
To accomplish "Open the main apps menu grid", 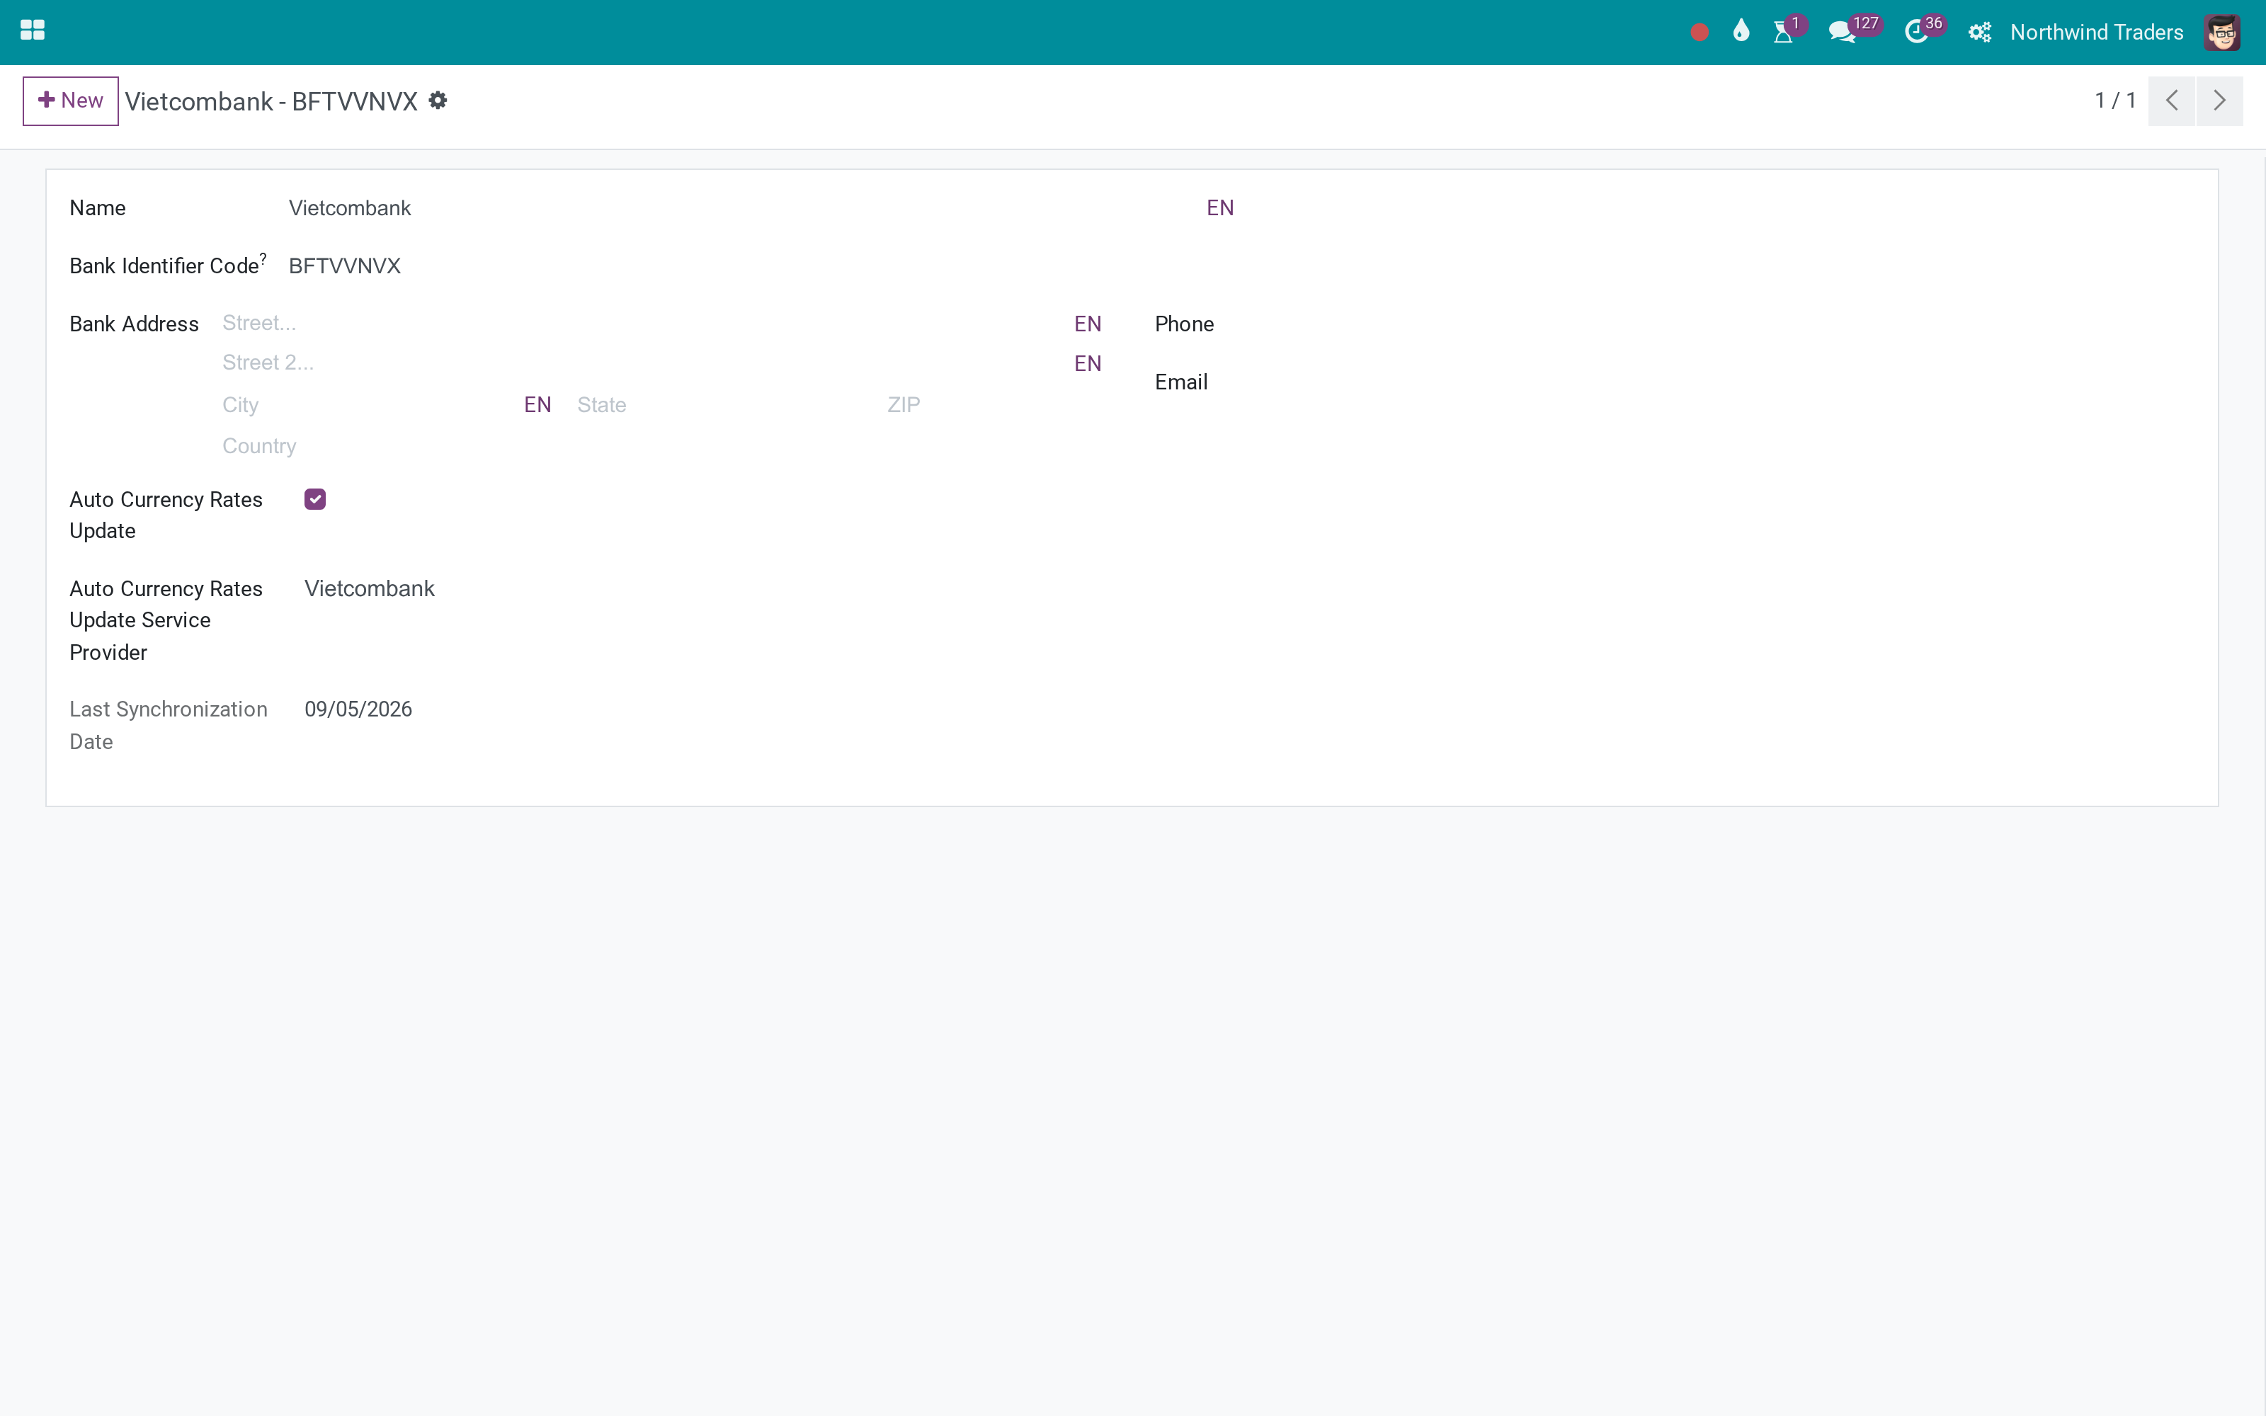I will click(33, 31).
